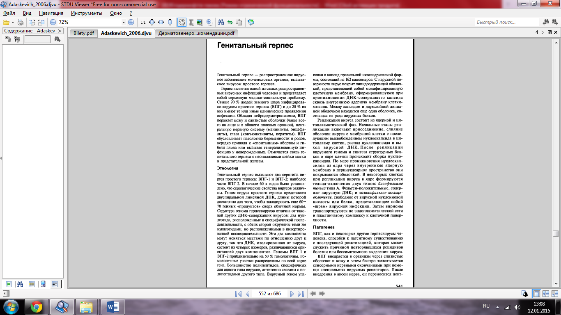Click the quick search field
The image size is (561, 315).
click(x=506, y=22)
